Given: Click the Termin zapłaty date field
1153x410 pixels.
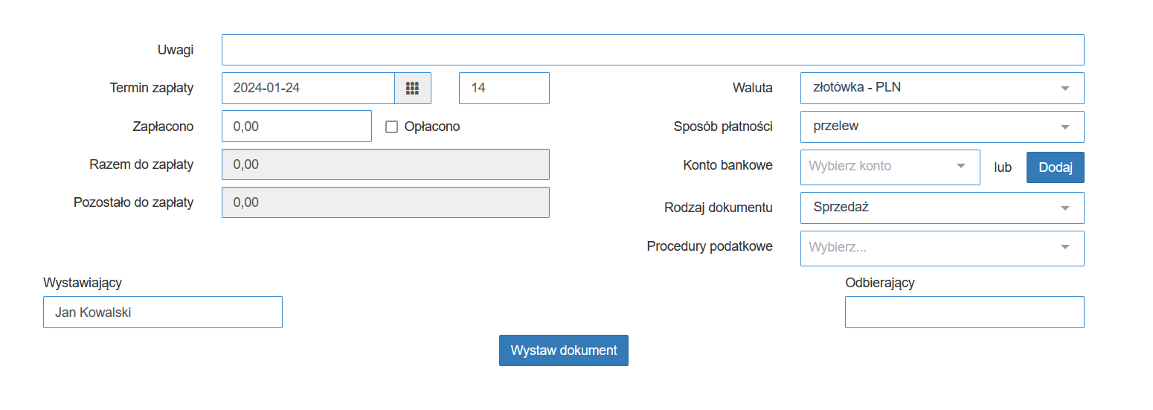Looking at the screenshot, I should (308, 88).
